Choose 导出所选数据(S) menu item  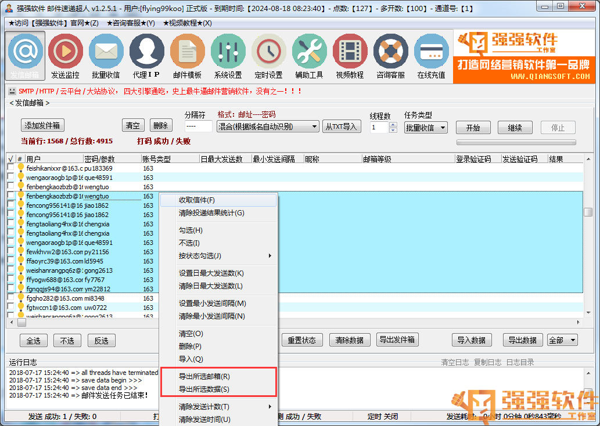(218, 389)
